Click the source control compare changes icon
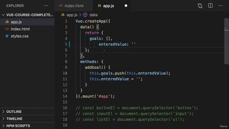 (x=200, y=6)
